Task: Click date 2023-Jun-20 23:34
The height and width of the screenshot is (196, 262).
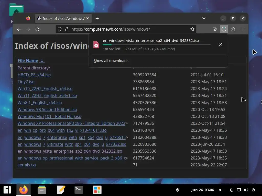Action: click(208, 144)
